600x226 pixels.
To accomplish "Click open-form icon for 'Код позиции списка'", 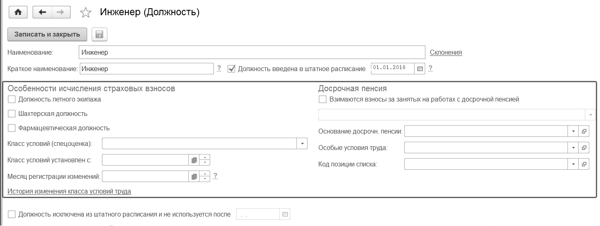I will tap(584, 164).
